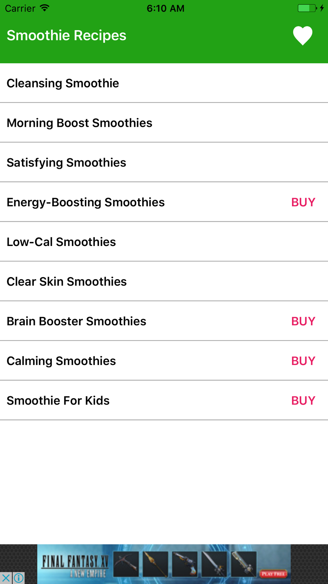Buy the Calming Smoothies pack
Screen dimensions: 328x584
(x=303, y=361)
